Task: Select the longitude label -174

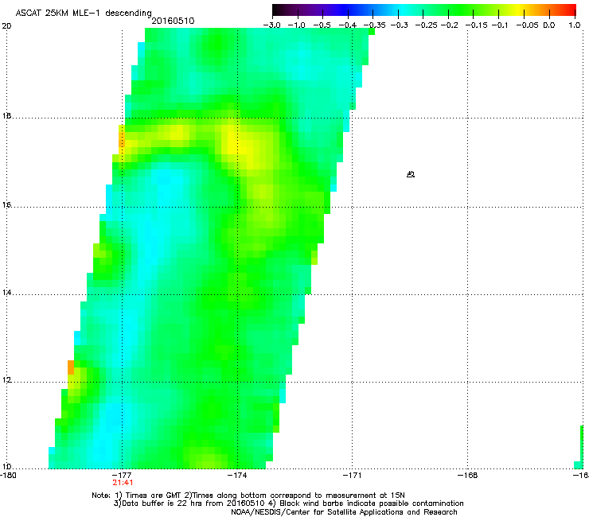Action: [x=237, y=476]
